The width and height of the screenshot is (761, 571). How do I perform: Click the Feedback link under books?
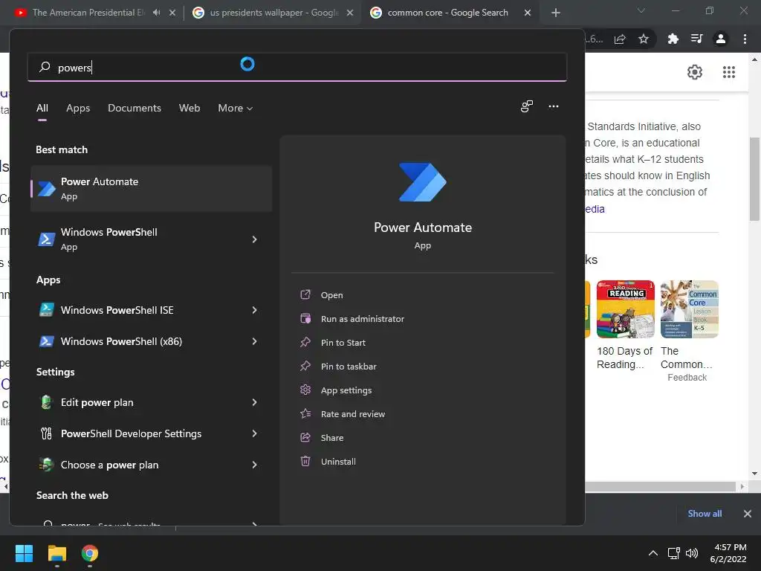pos(687,377)
